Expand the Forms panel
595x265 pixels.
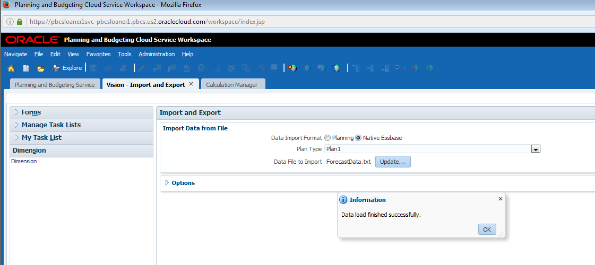coord(16,112)
